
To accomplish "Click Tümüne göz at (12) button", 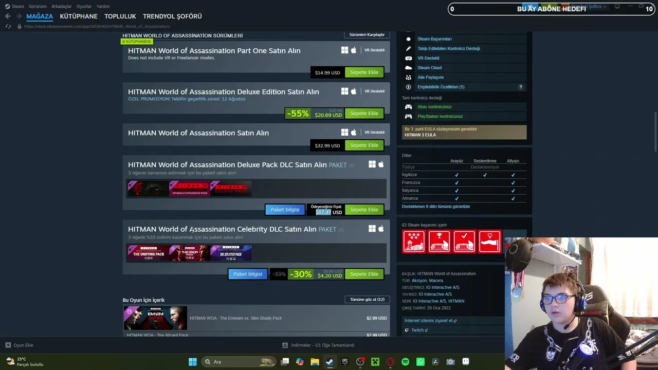I will [367, 299].
